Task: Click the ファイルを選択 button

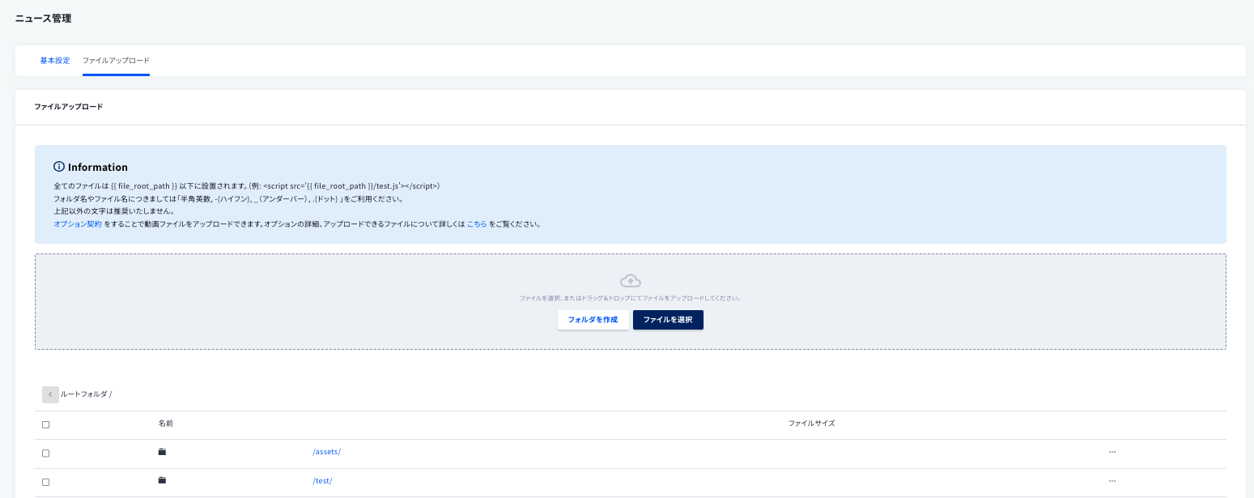Action: [x=668, y=320]
